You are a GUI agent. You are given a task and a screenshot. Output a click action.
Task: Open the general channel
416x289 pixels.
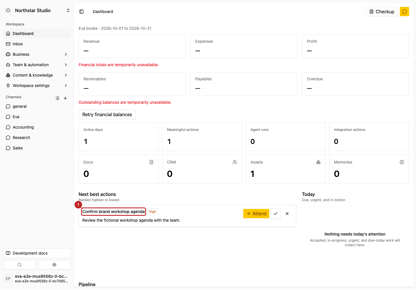pos(37,106)
